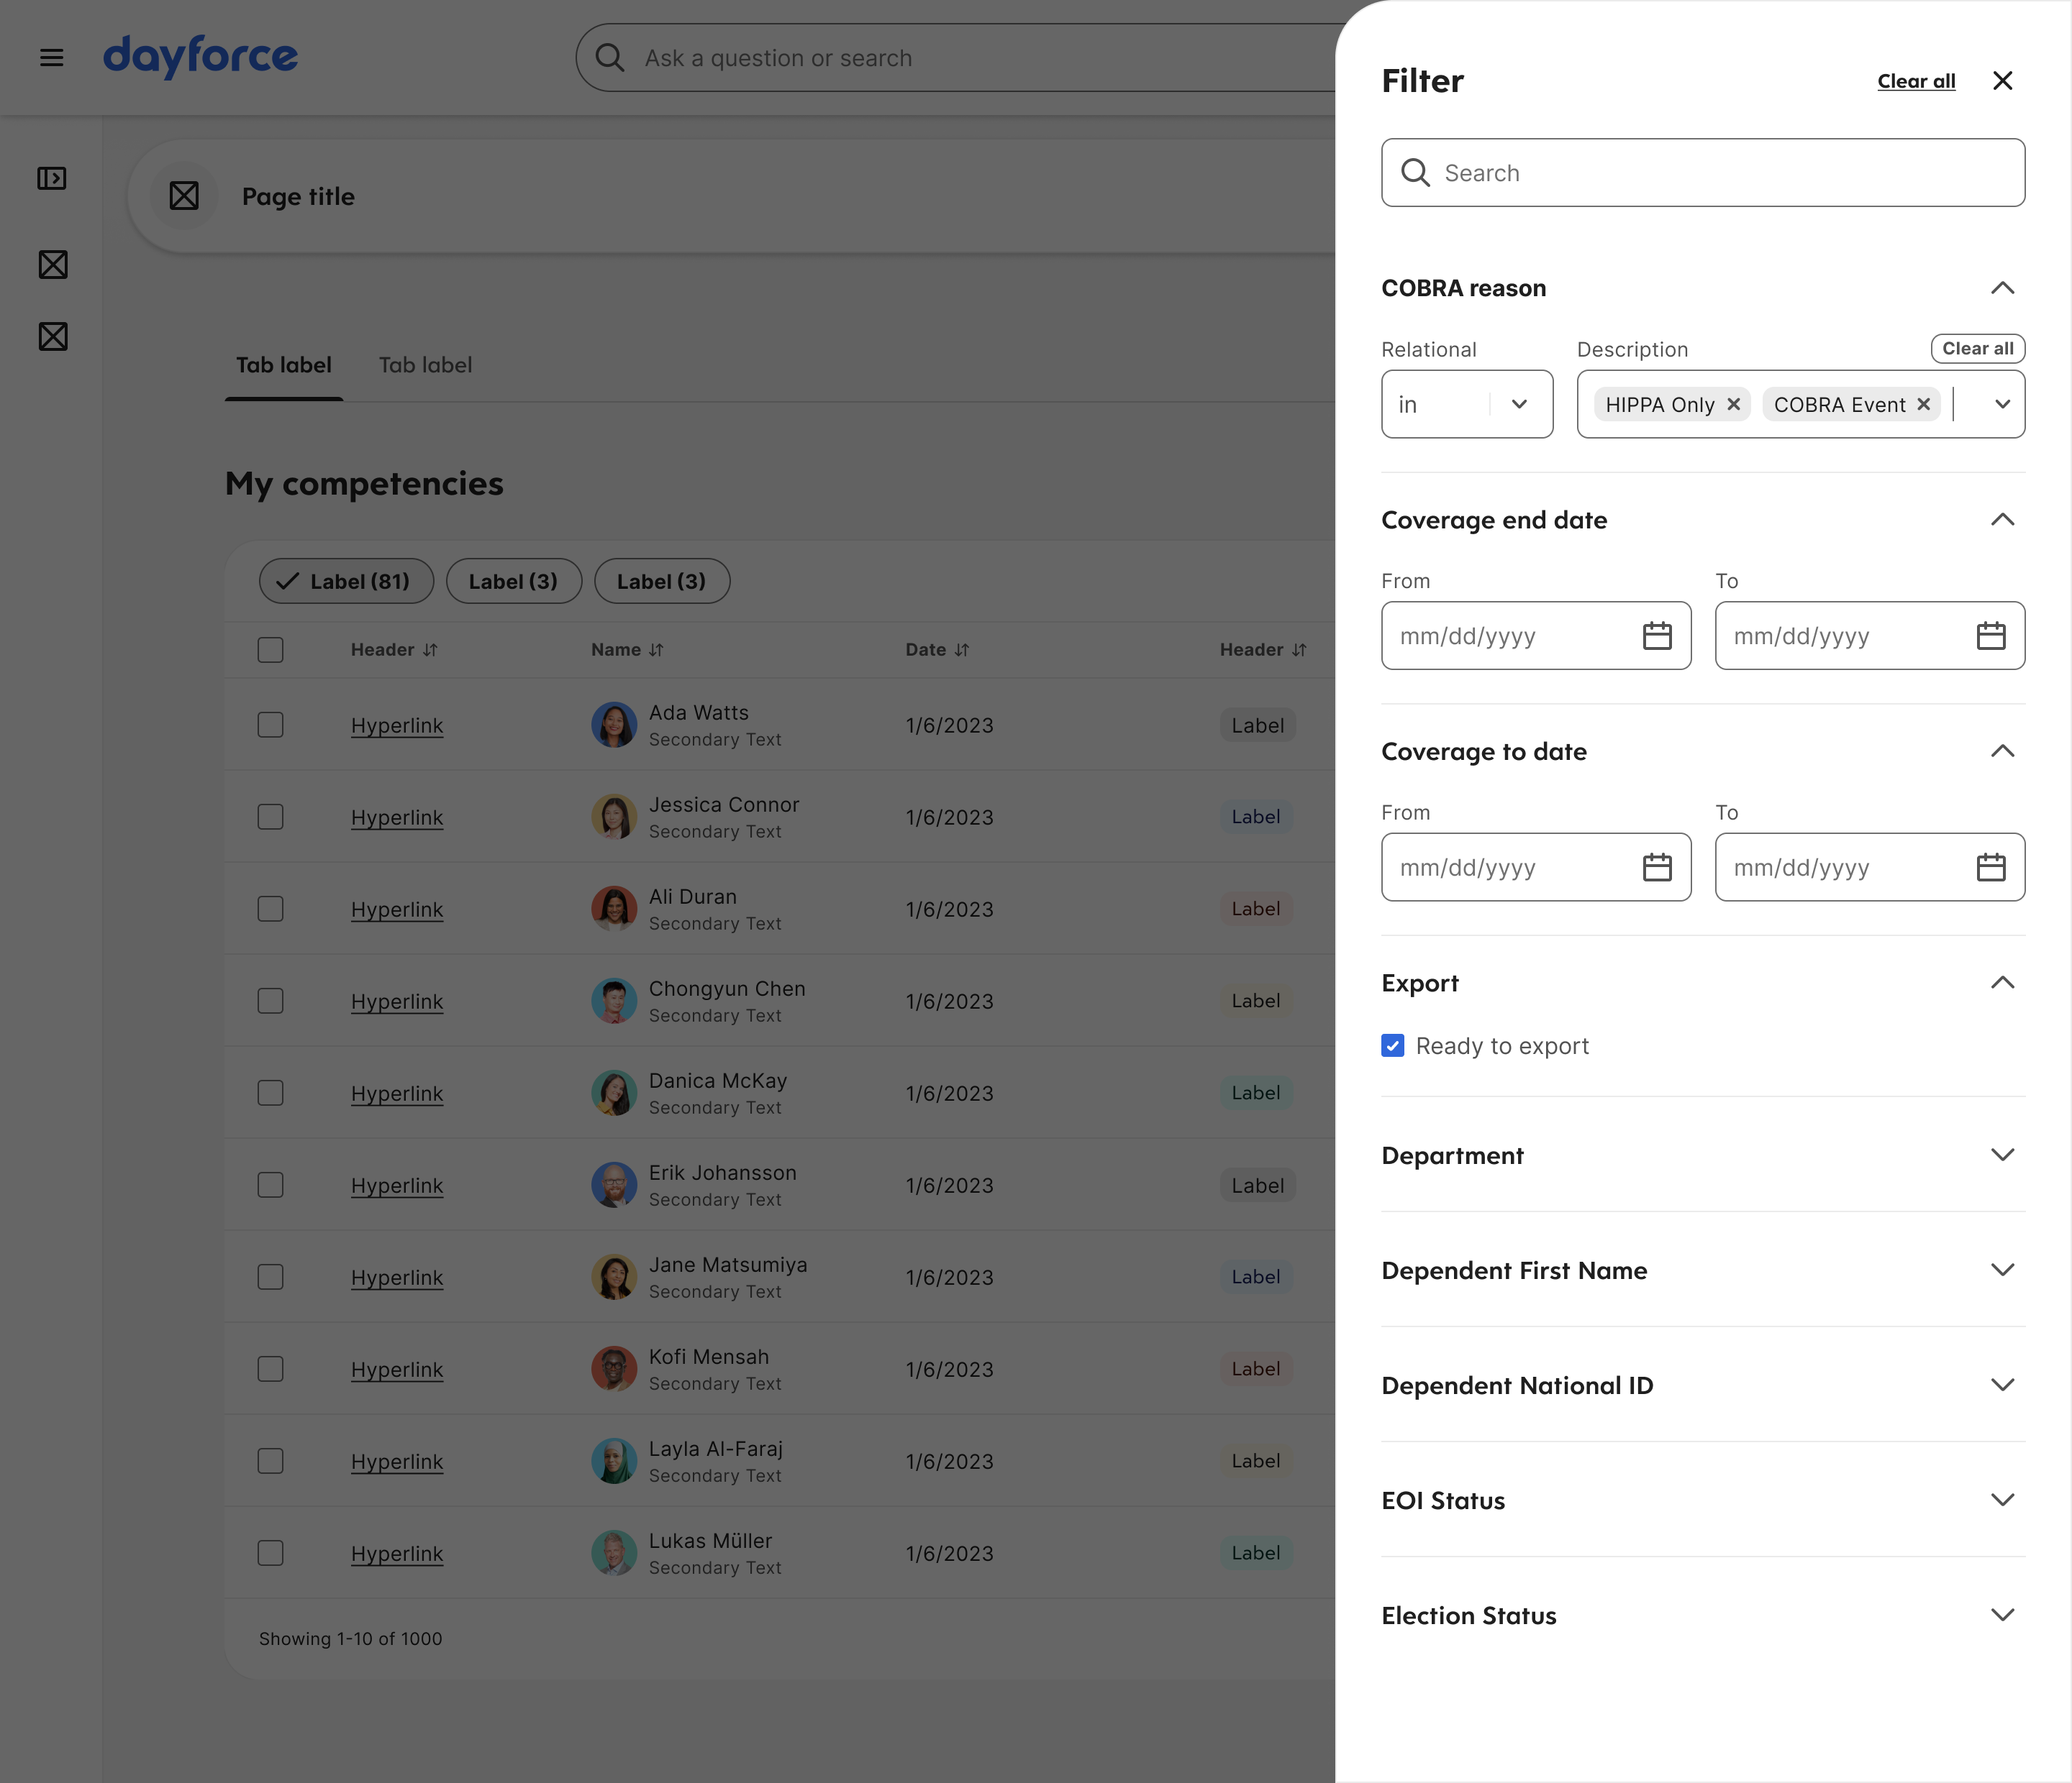
Task: Expand the Department filter section
Action: coord(2002,1155)
